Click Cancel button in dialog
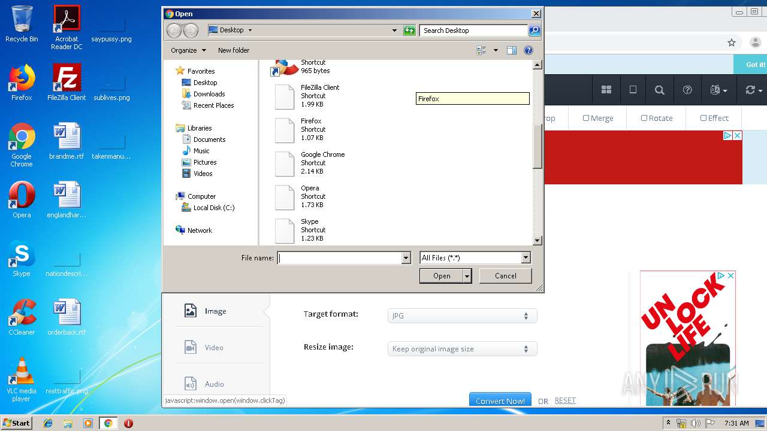The height and width of the screenshot is (431, 767). tap(505, 276)
